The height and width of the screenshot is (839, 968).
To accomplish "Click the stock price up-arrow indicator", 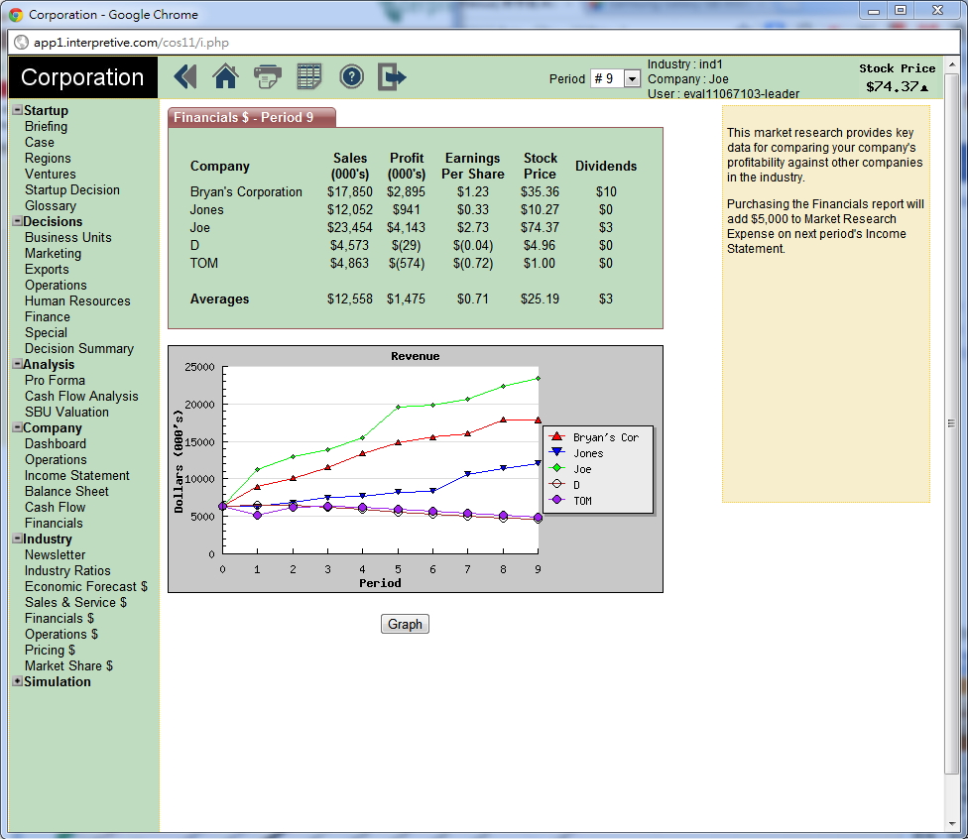I will [925, 88].
